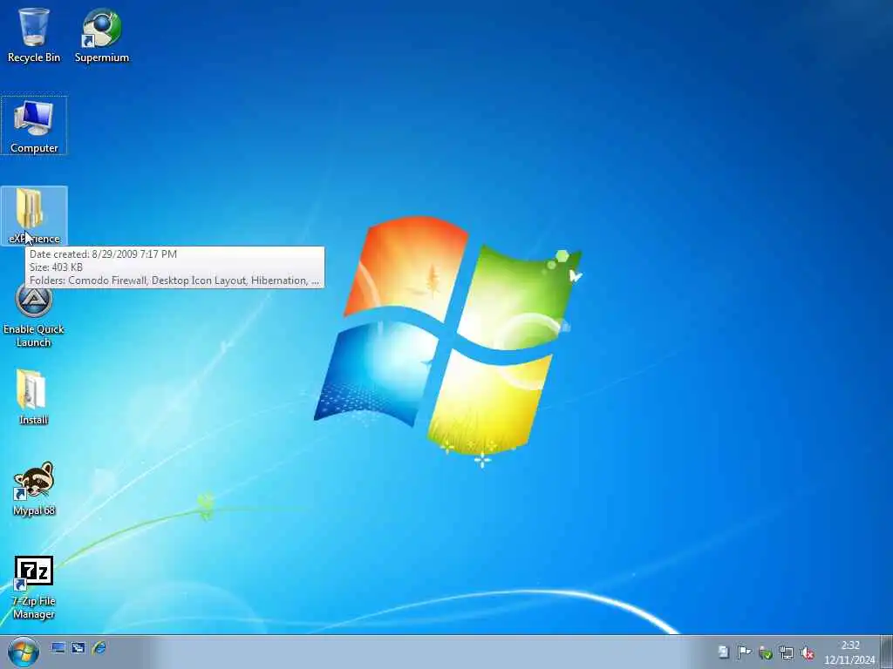Select the Computer desktop icon
Image resolution: width=893 pixels, height=669 pixels.
tap(34, 126)
